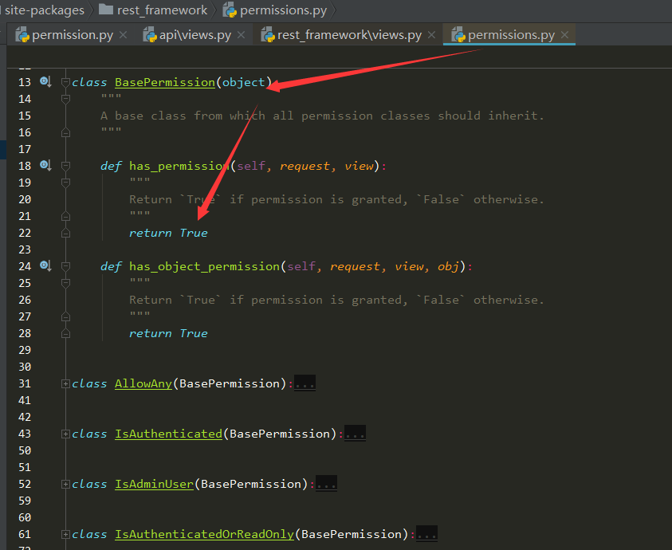The image size is (672, 550).
Task: Click Python file icon on permissions.py tab
Action: (458, 35)
